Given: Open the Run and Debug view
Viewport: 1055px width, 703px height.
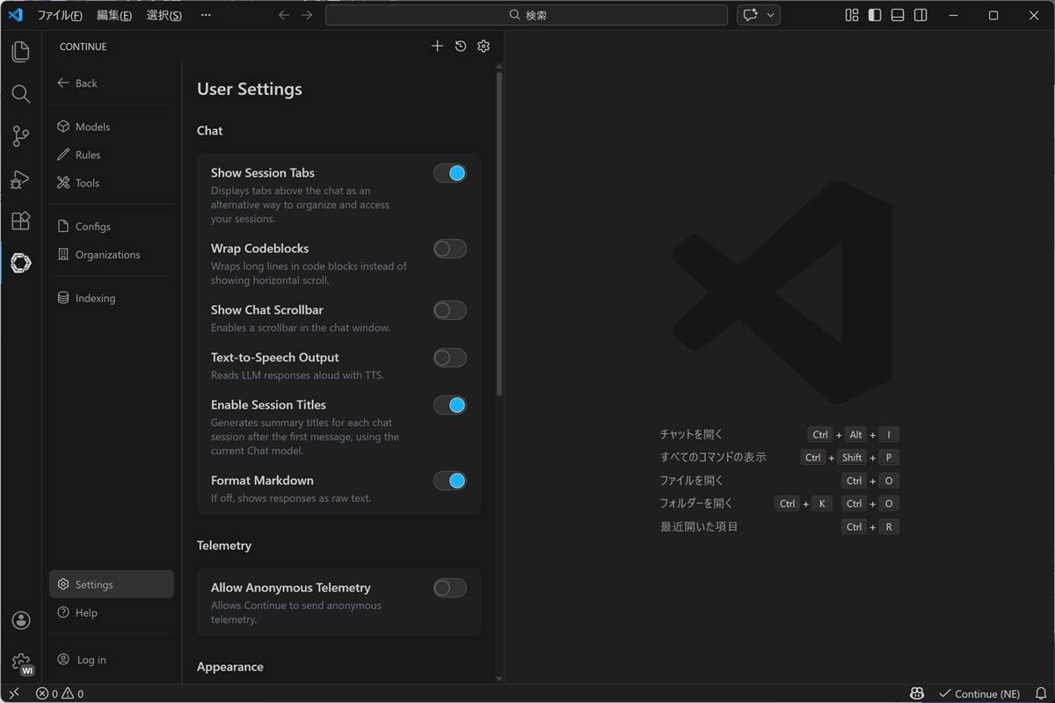Looking at the screenshot, I should [x=20, y=179].
